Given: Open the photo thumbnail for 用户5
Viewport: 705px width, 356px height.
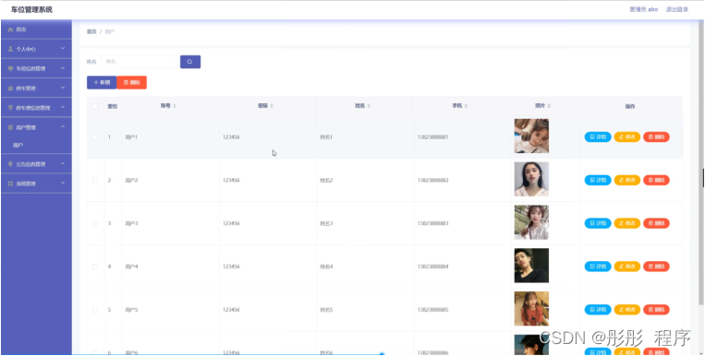Looking at the screenshot, I should point(531,309).
